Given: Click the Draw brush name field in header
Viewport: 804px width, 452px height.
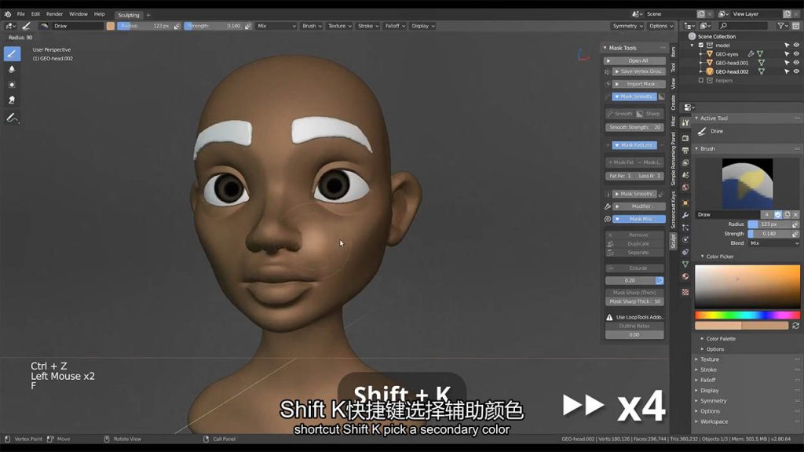Looking at the screenshot, I should pos(77,26).
